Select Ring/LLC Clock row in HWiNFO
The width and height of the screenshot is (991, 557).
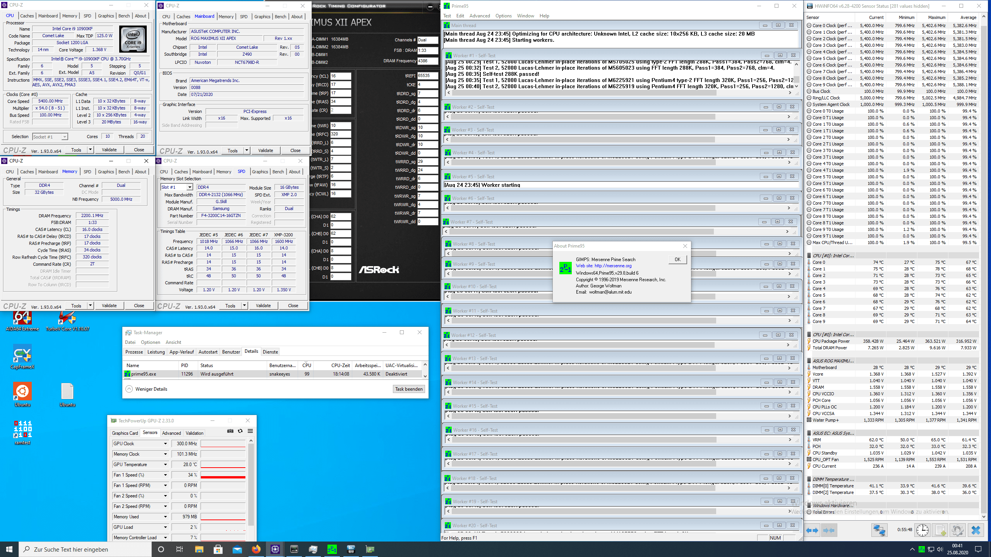[892, 98]
